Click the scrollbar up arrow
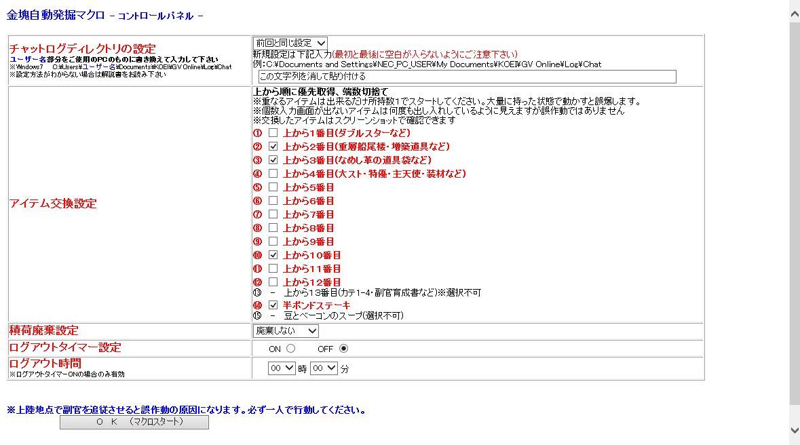Screen dimensions: 800x445 pyautogui.click(x=795, y=15)
